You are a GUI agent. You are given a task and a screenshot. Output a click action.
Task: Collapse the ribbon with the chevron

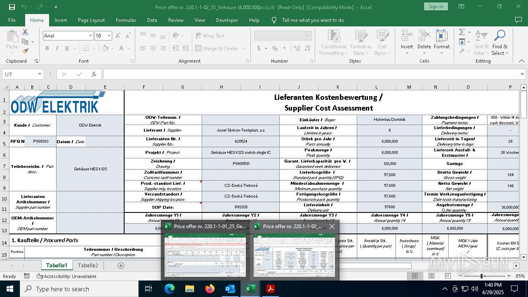[521, 61]
